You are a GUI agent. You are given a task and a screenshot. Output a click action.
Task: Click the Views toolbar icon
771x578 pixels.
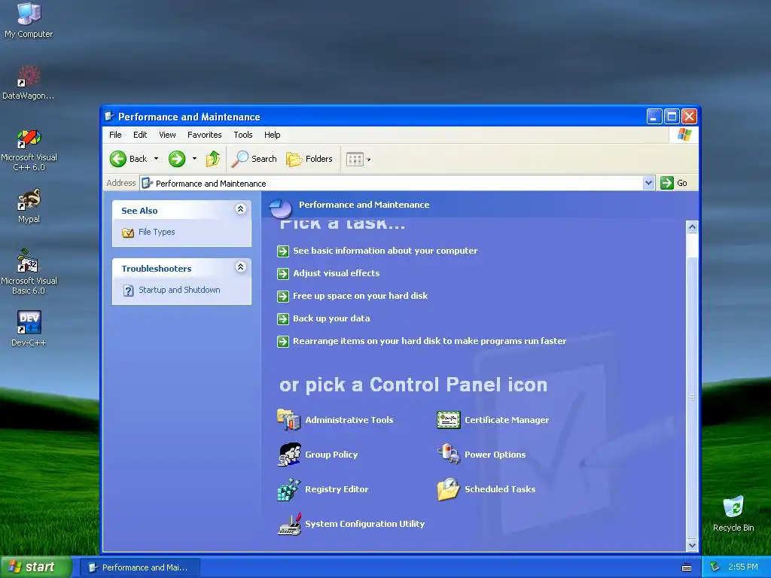coord(355,159)
